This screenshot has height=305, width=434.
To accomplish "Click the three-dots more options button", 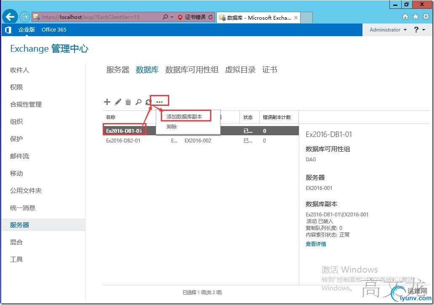I will pyautogui.click(x=160, y=102).
